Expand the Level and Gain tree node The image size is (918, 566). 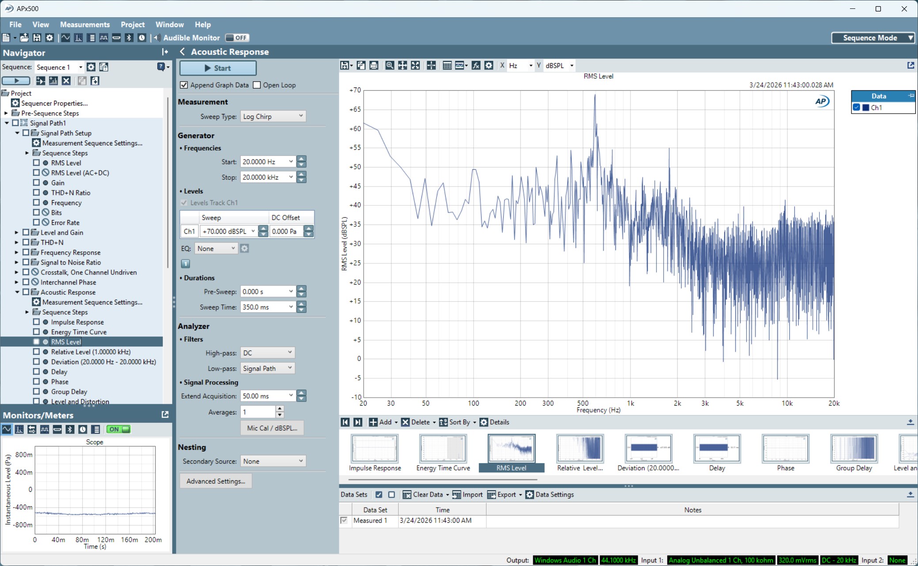16,232
